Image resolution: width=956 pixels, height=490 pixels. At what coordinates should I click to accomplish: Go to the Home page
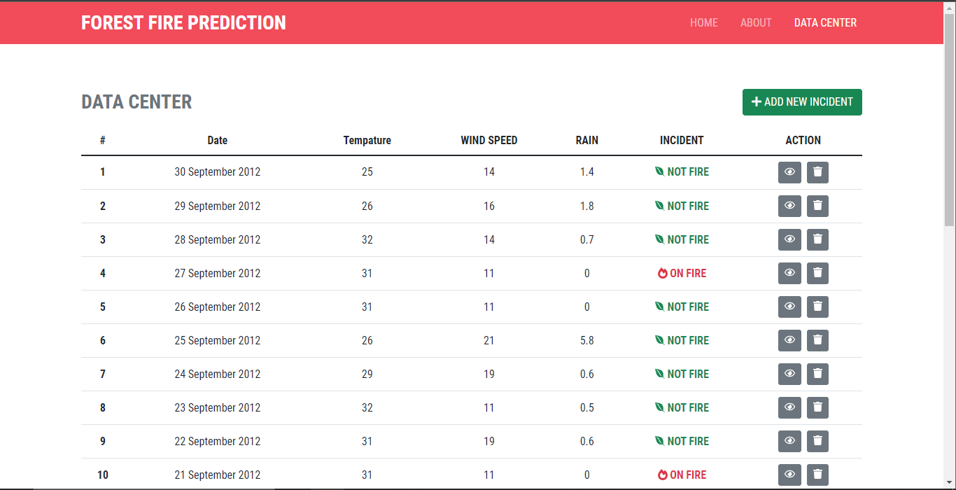pos(703,22)
